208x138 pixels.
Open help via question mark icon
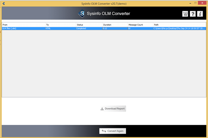(x=193, y=14)
